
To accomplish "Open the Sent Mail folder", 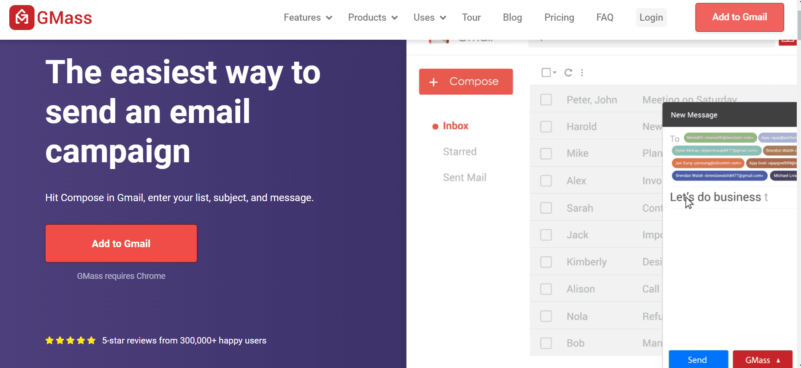I will (x=464, y=177).
